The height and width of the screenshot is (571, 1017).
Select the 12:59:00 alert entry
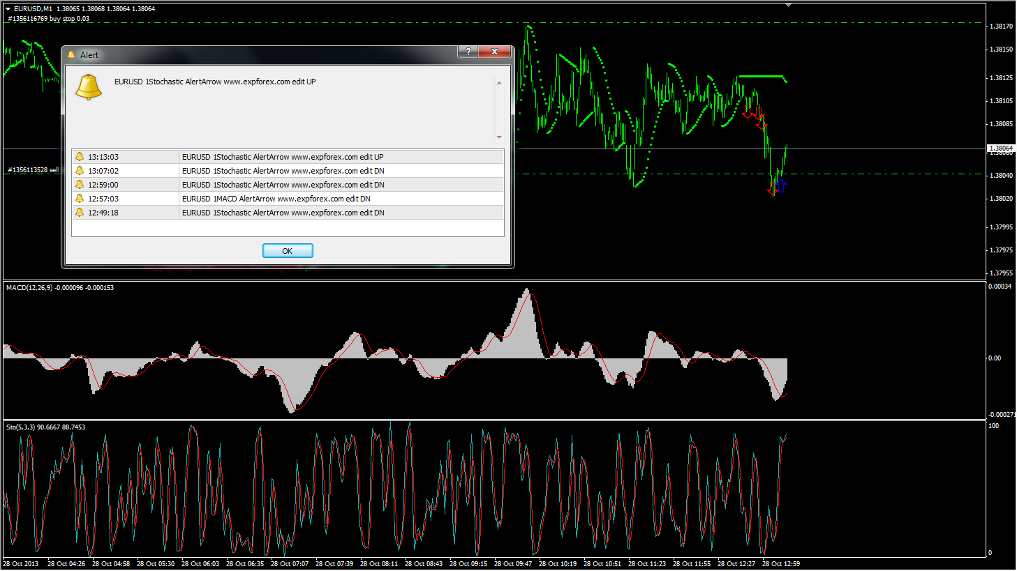(x=283, y=185)
